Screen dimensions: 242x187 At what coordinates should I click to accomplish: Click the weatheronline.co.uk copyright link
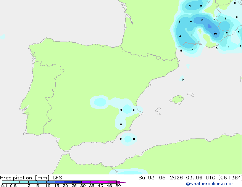tap(210, 184)
